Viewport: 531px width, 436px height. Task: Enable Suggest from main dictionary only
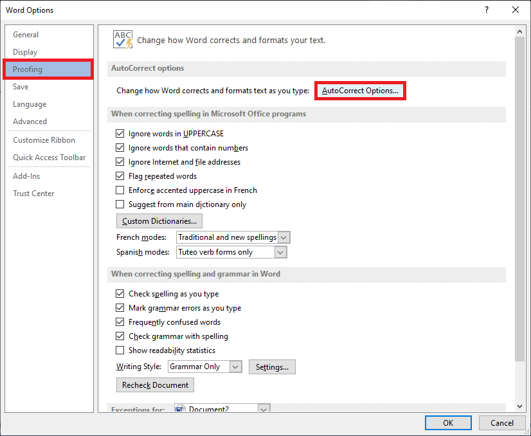pyautogui.click(x=120, y=204)
